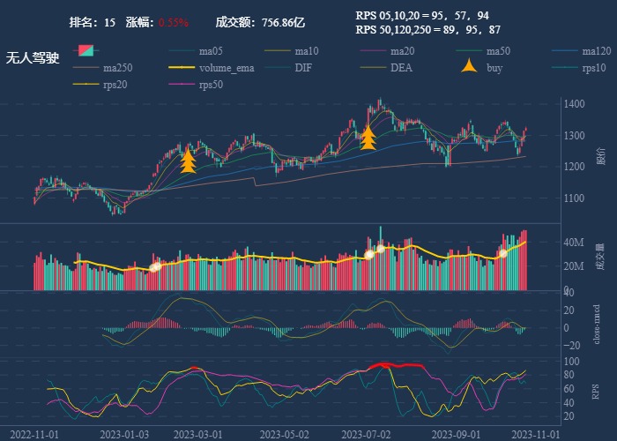Click the 成交额 756.86亿 header text

(260, 22)
